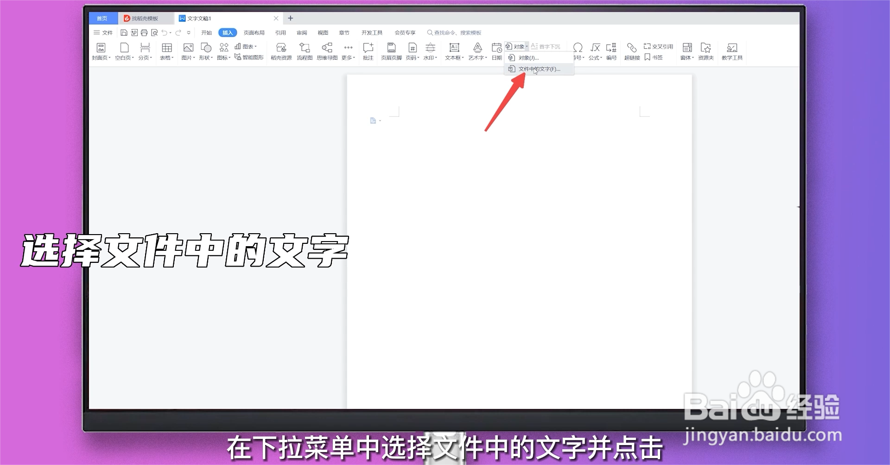Open the File (文件) menu

pos(103,32)
